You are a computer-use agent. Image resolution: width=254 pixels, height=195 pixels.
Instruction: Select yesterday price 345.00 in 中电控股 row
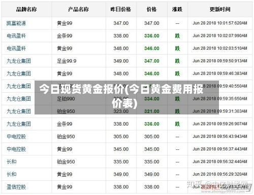tap(121, 149)
